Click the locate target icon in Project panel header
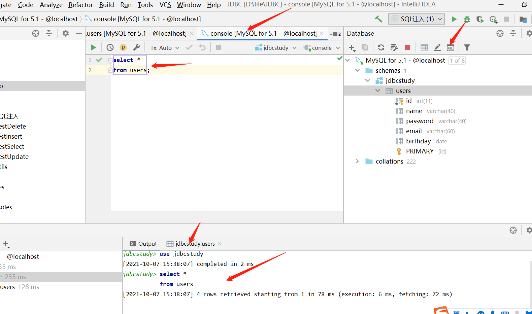This screenshot has width=532, height=314. tap(36, 33)
